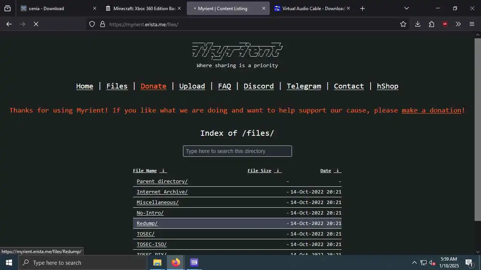Image resolution: width=481 pixels, height=270 pixels.
Task: Open the Firefox application menu
Action: pos(472,24)
